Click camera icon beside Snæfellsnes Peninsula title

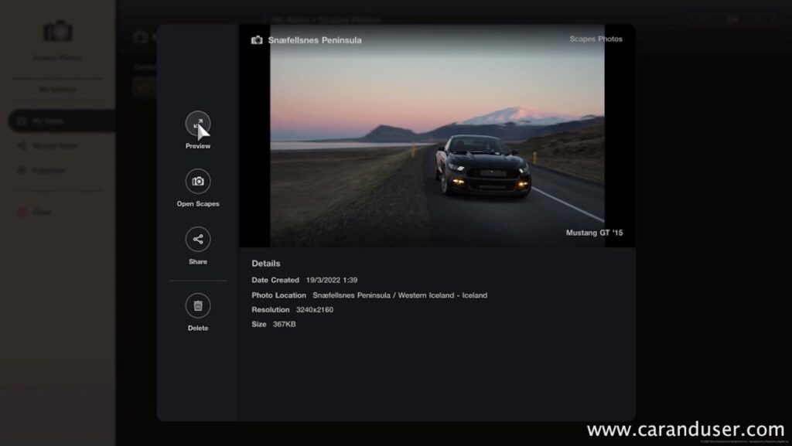(257, 40)
